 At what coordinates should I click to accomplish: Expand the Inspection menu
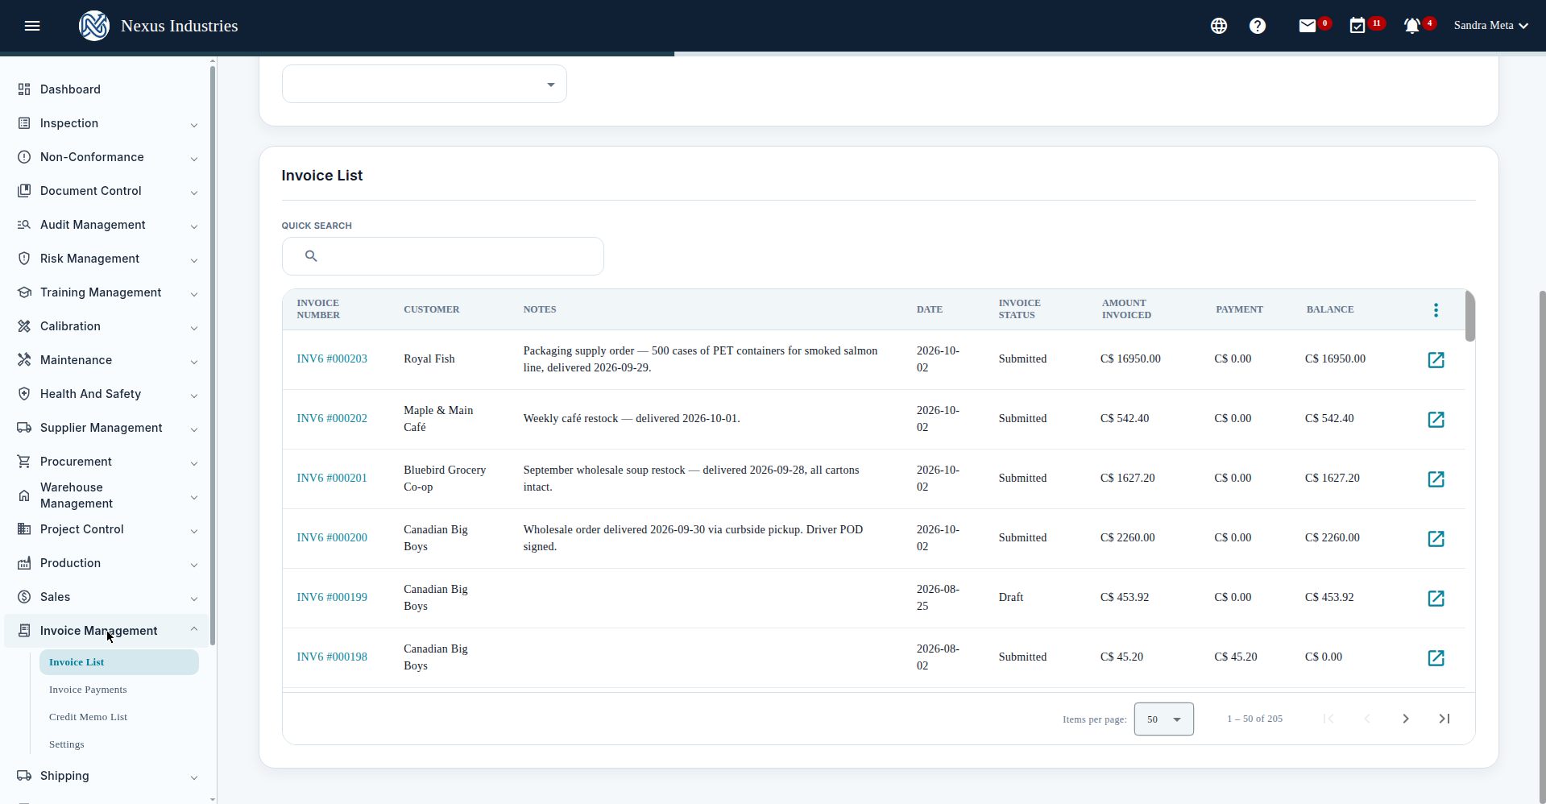(106, 123)
